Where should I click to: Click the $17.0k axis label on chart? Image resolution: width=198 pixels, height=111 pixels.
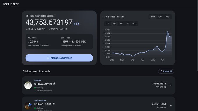(107, 30)
